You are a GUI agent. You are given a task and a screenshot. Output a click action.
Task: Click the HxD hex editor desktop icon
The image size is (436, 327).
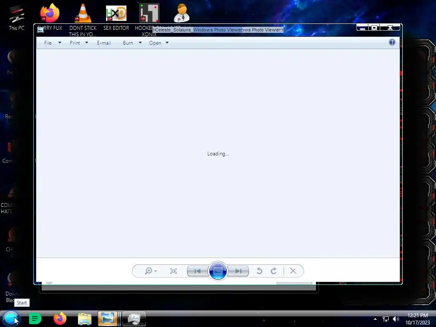coord(116,13)
